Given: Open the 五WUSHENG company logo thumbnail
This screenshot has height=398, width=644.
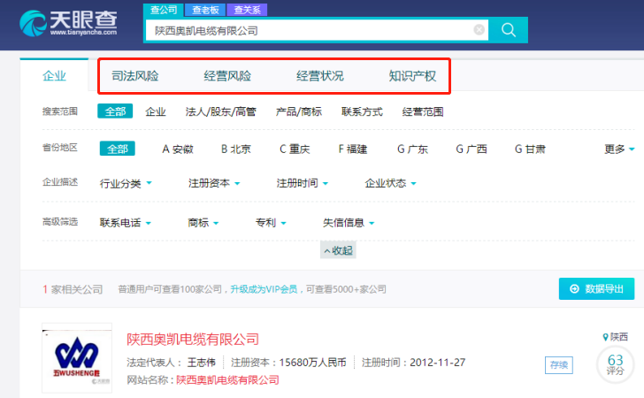Looking at the screenshot, I should point(77,357).
